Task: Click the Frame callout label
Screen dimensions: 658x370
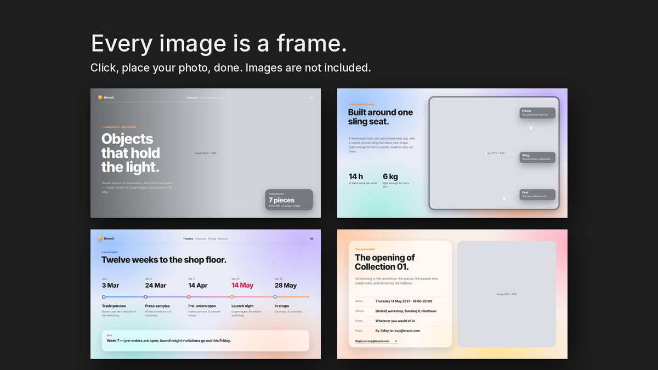Action: pos(537,113)
